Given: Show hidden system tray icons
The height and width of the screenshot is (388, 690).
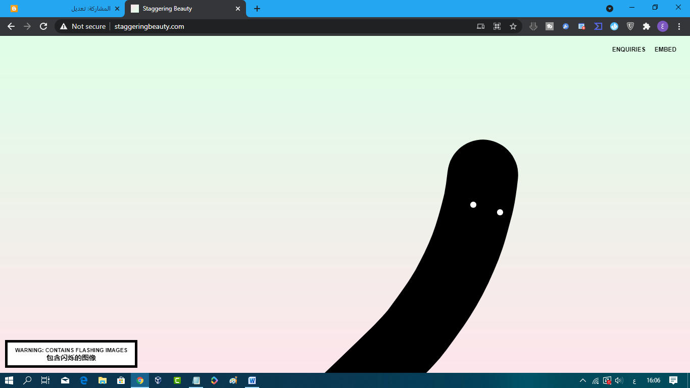Looking at the screenshot, I should tap(583, 380).
